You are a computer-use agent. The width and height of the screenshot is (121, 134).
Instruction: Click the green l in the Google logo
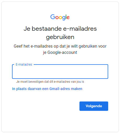point(66,17)
